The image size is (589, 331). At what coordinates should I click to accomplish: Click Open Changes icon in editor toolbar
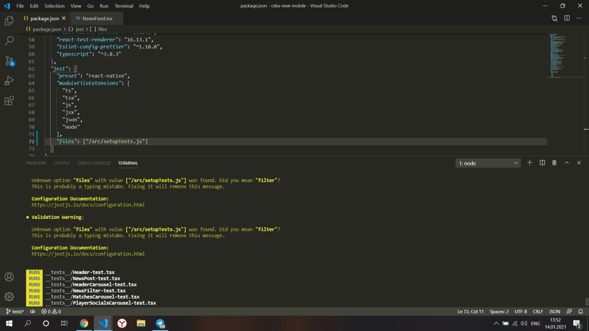coord(554,18)
